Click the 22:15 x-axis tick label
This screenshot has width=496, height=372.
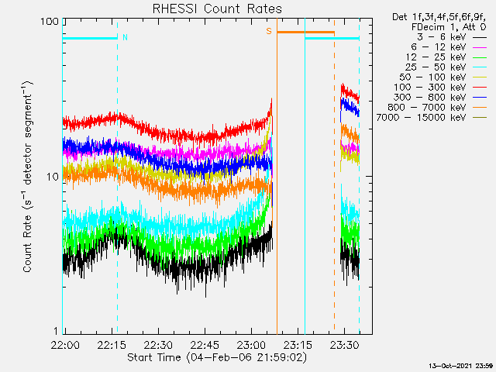pyautogui.click(x=112, y=345)
